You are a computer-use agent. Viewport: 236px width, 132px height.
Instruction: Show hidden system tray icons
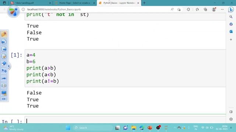tap(174, 128)
